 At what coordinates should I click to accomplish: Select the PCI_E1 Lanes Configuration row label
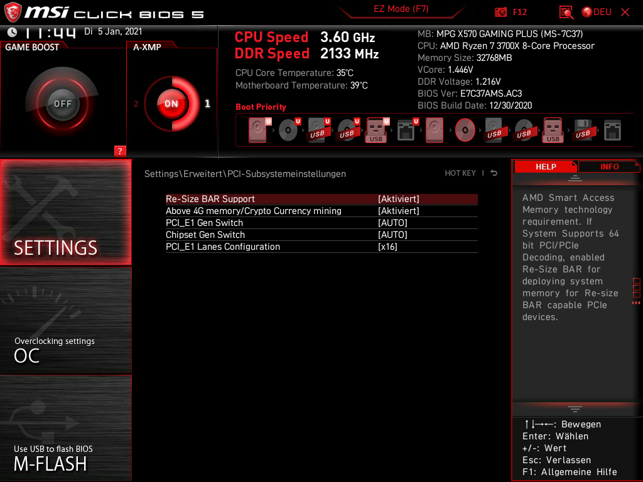223,246
